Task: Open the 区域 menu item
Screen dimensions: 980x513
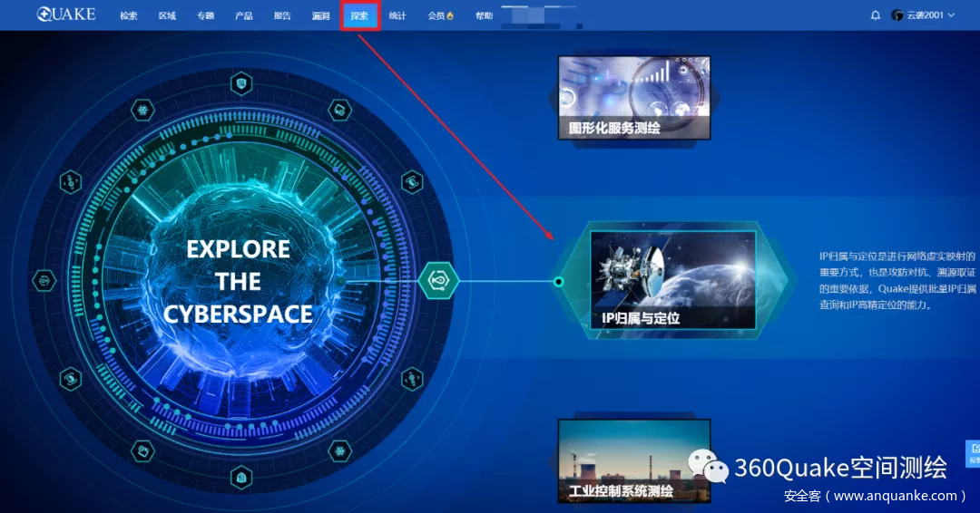Action: tap(167, 16)
